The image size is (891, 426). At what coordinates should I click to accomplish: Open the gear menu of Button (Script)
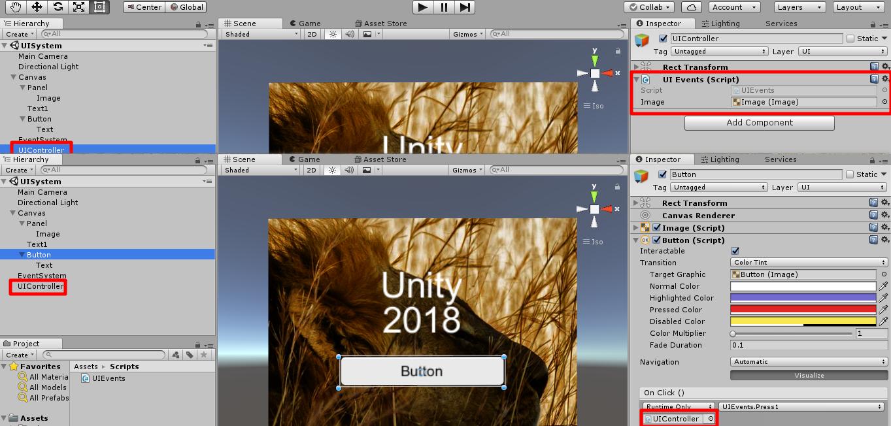pyautogui.click(x=885, y=240)
